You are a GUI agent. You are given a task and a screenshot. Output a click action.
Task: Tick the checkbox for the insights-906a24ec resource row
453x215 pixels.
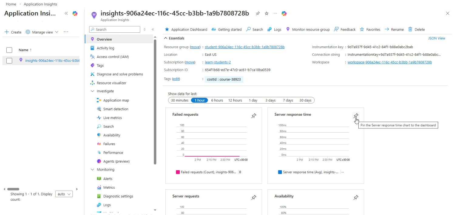(x=9, y=61)
